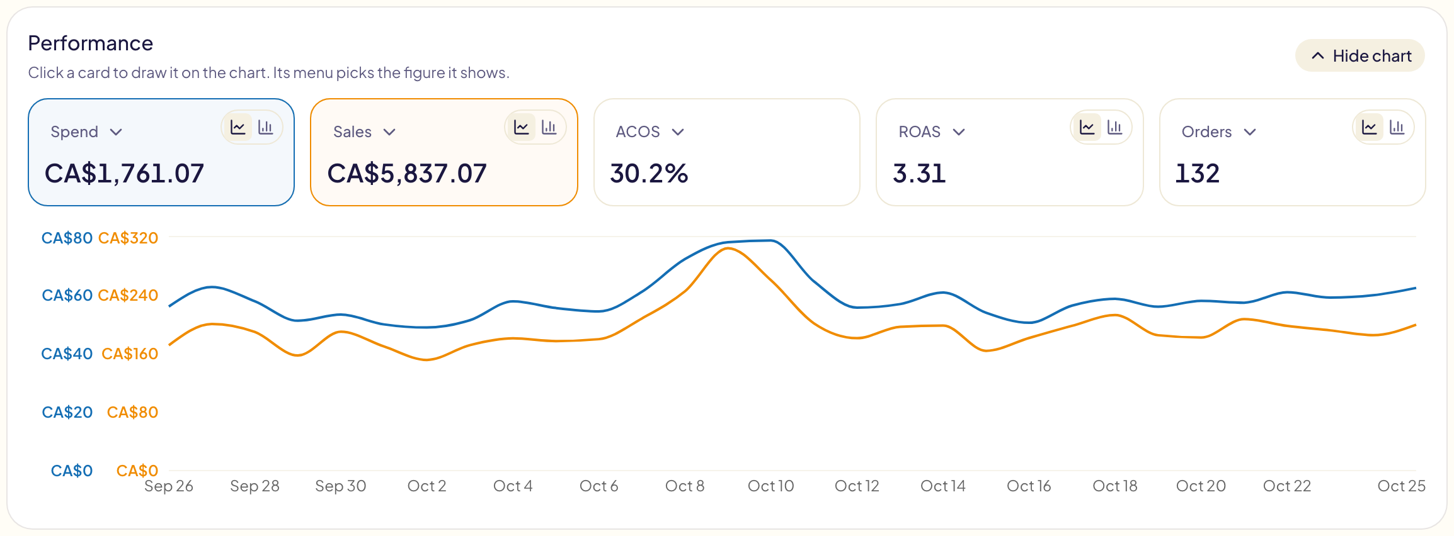Pick line chart icon on Orders card
The width and height of the screenshot is (1454, 536).
click(1370, 128)
